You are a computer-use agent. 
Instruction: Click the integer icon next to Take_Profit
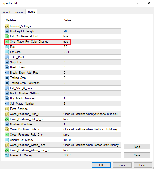[7, 57]
